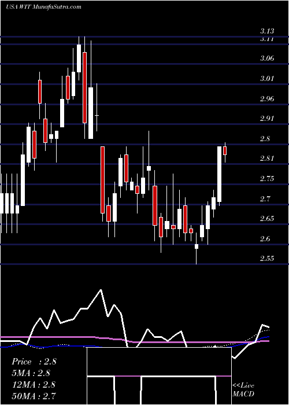Click the 2.91 price axis label
This screenshot has height=405, width=289.
[267, 119]
